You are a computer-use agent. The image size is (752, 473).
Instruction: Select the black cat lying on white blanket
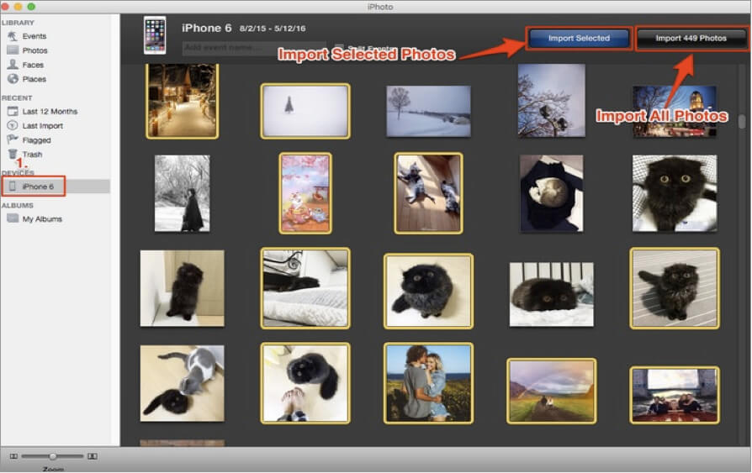tap(305, 288)
